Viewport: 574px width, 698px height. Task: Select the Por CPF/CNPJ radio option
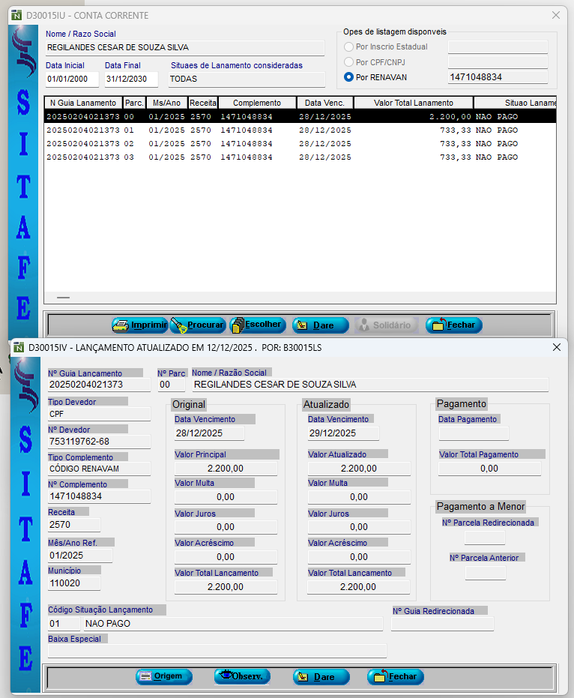[348, 62]
